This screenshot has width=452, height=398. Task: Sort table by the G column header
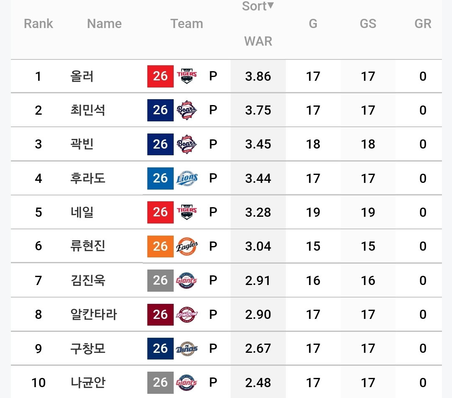pos(313,23)
